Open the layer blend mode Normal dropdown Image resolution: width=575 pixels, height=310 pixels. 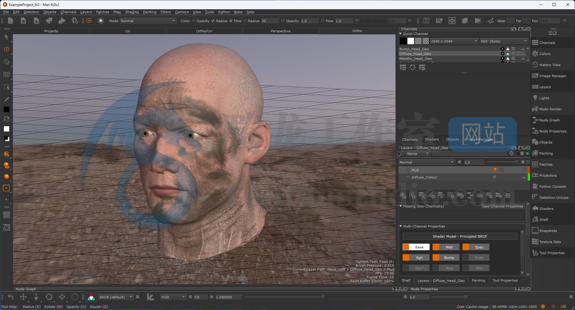click(x=427, y=162)
